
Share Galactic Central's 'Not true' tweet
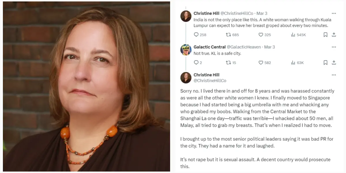point(334,63)
